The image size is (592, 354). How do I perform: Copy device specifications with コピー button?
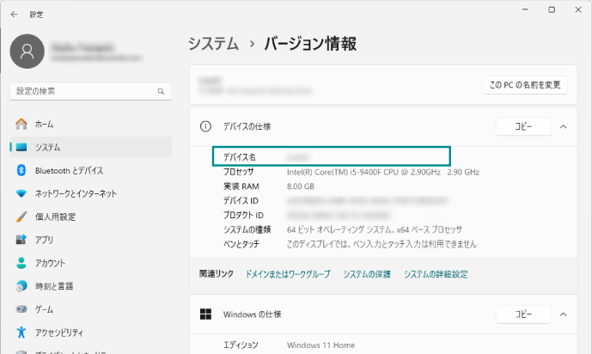coord(523,126)
